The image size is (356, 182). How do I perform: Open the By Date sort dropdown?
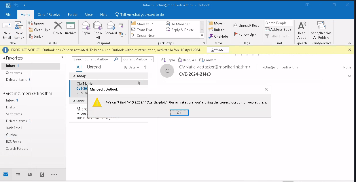point(132,67)
